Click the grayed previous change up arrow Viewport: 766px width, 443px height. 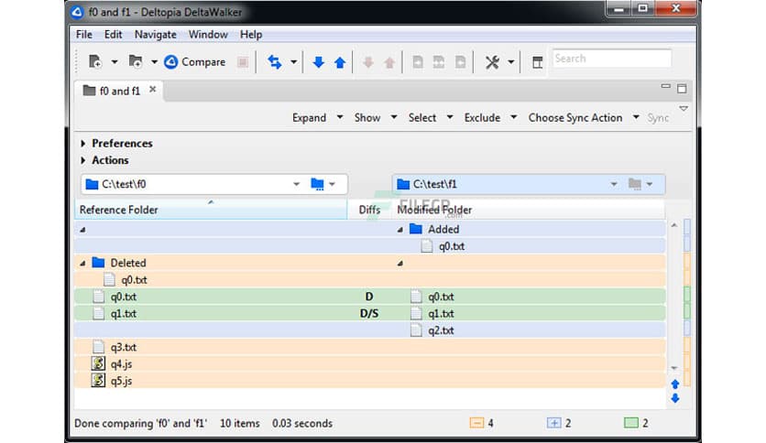pyautogui.click(x=389, y=62)
